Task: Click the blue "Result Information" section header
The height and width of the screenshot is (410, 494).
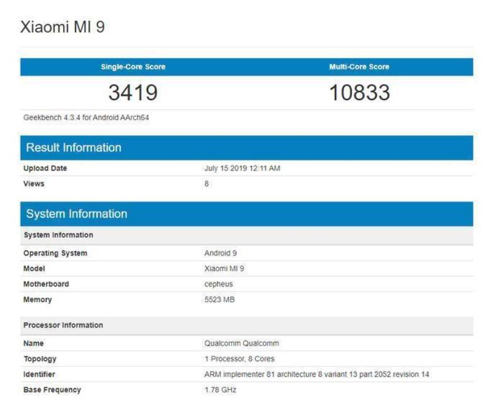Action: pos(246,147)
